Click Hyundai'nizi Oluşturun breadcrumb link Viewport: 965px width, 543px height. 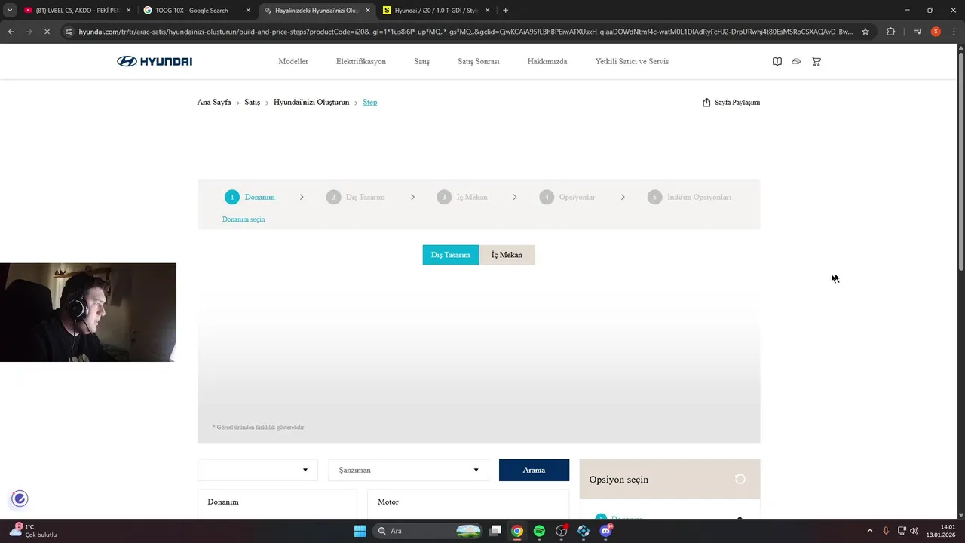pyautogui.click(x=311, y=102)
